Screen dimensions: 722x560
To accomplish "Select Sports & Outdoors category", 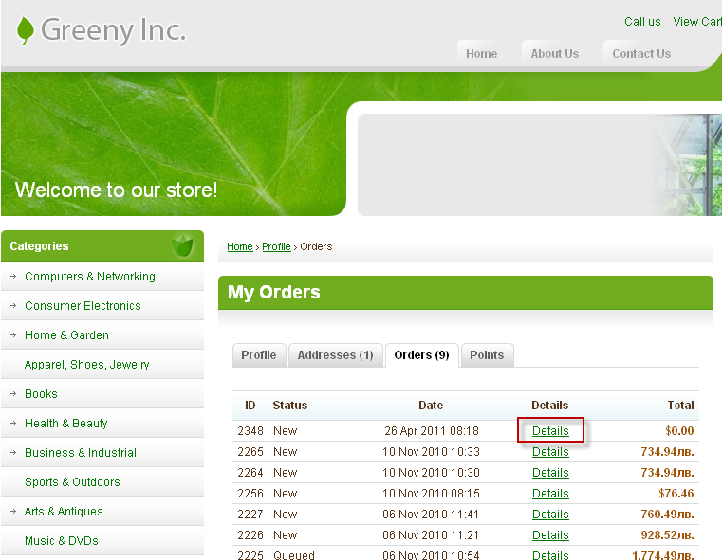I will tap(72, 482).
